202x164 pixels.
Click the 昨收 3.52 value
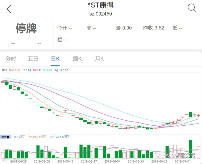pos(153,28)
